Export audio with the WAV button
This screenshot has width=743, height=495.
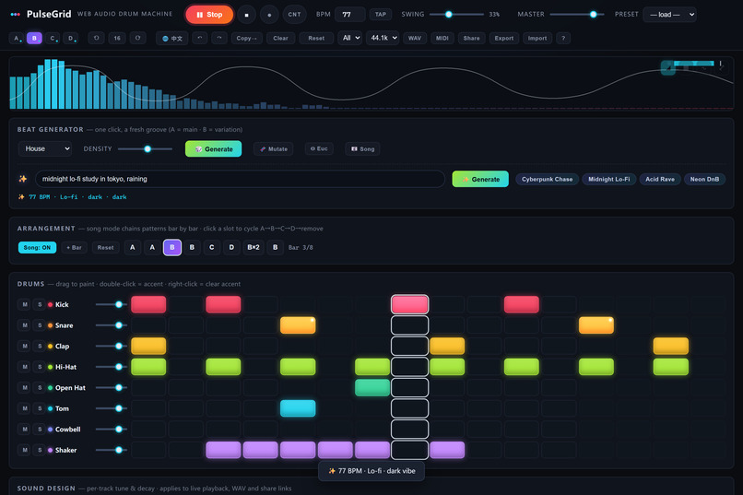point(415,39)
